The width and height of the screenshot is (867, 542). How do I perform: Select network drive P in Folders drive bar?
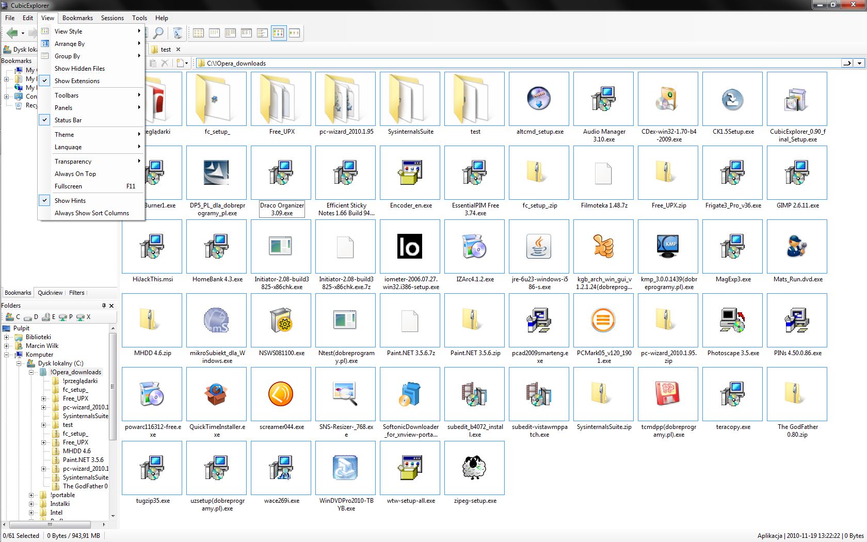66,317
